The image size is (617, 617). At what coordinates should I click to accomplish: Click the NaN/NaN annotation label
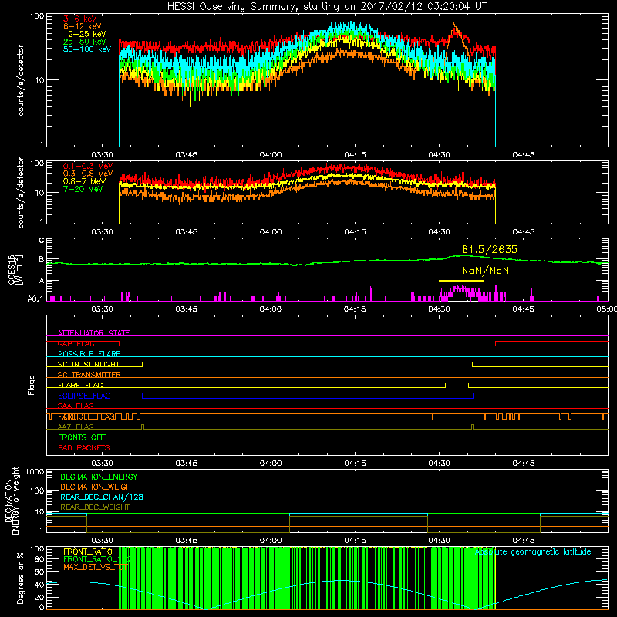pos(485,271)
